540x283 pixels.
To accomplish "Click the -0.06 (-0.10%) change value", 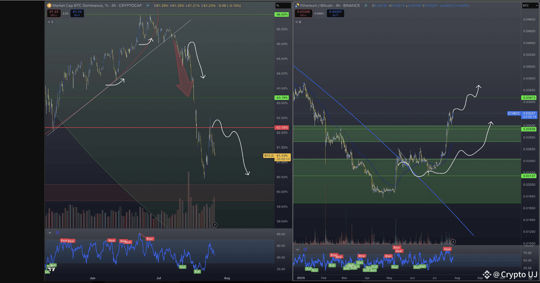I will click(229, 5).
